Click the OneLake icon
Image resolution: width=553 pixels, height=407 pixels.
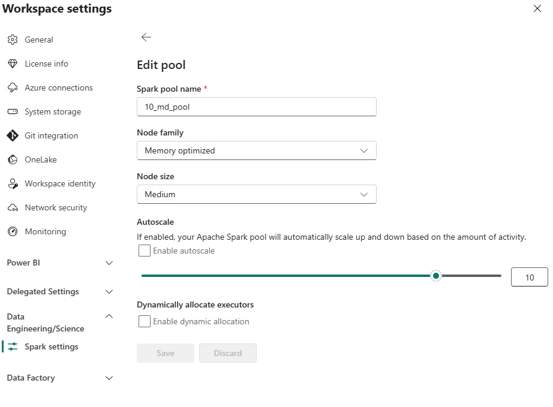pos(13,159)
